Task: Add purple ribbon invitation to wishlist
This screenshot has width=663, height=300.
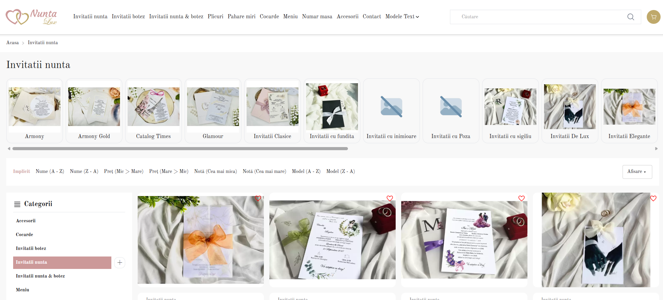Action: [522, 199]
